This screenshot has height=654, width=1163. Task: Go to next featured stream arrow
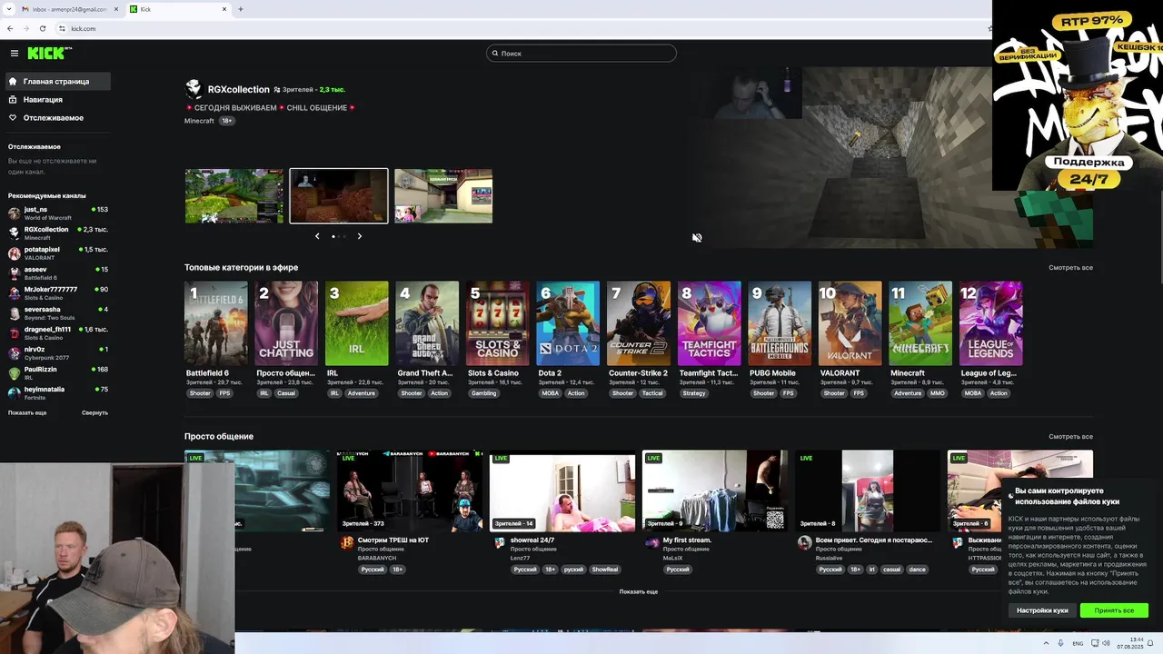pyautogui.click(x=359, y=236)
